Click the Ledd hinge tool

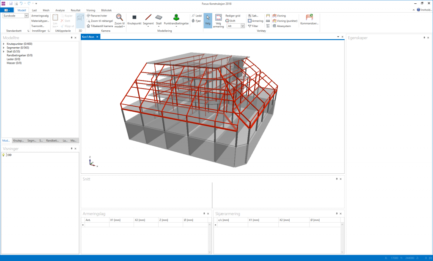[x=197, y=16]
